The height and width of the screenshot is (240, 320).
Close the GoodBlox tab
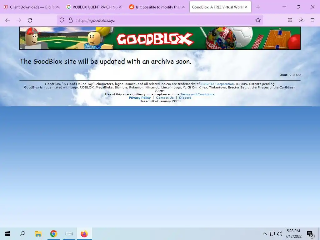coord(246,7)
